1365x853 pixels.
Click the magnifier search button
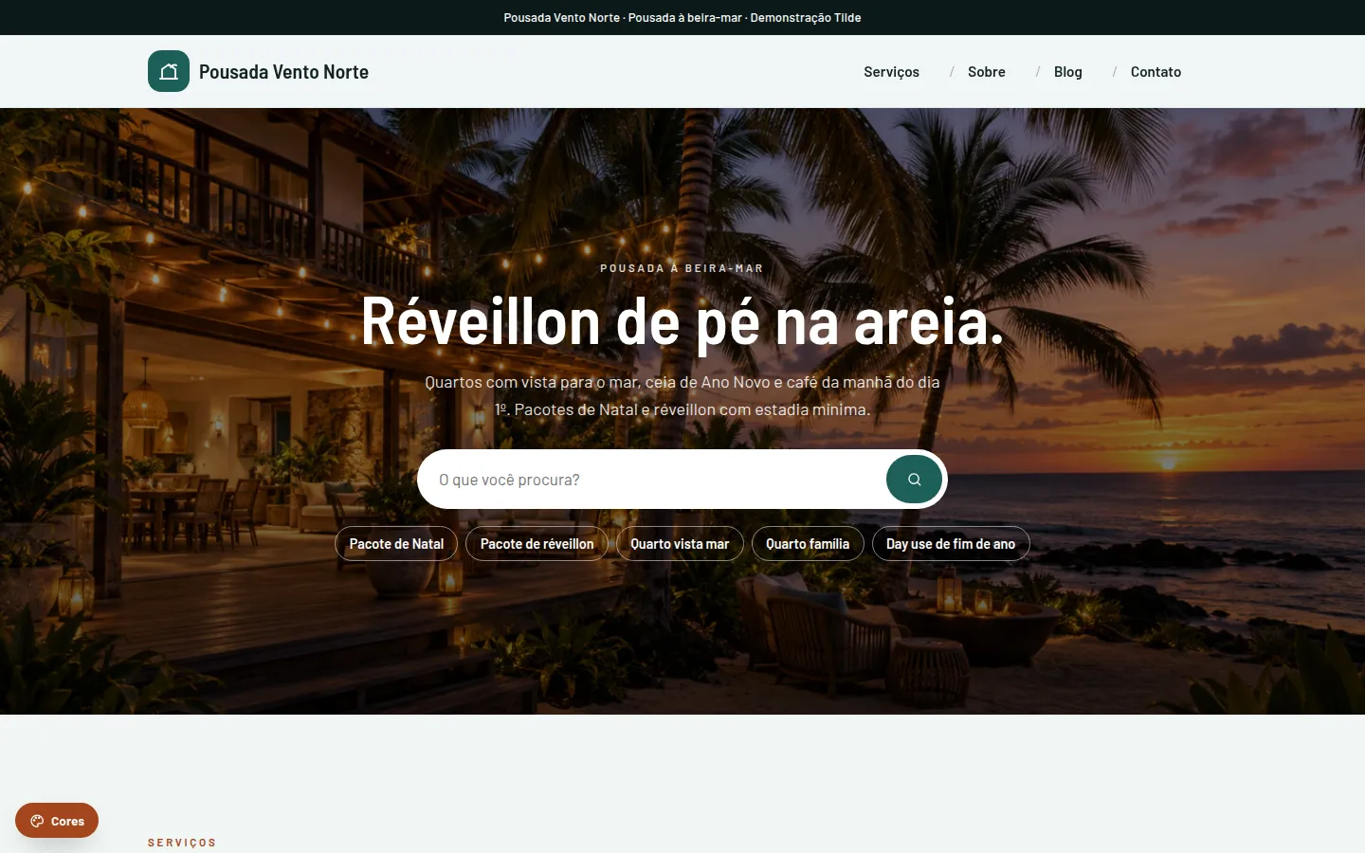(914, 480)
